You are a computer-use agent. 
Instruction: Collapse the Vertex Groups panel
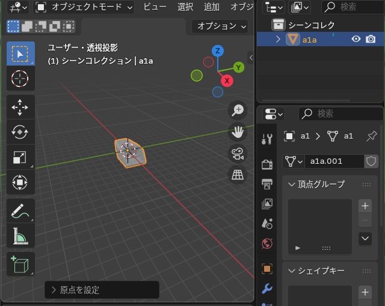tap(291, 184)
